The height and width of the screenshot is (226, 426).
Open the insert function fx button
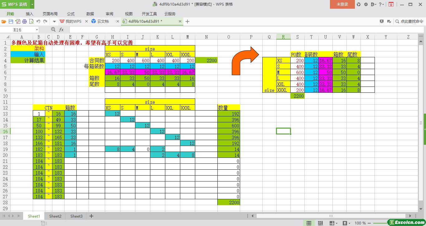tap(61, 30)
